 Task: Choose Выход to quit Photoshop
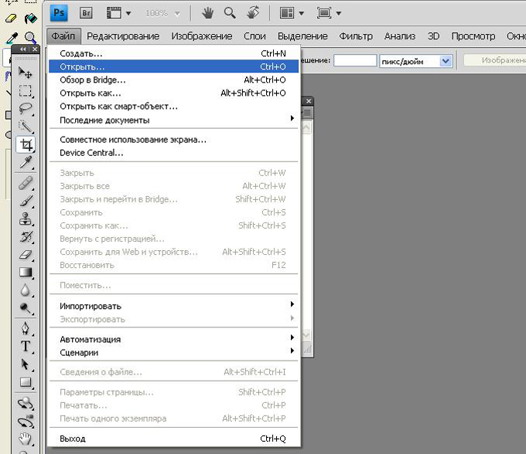click(x=73, y=439)
